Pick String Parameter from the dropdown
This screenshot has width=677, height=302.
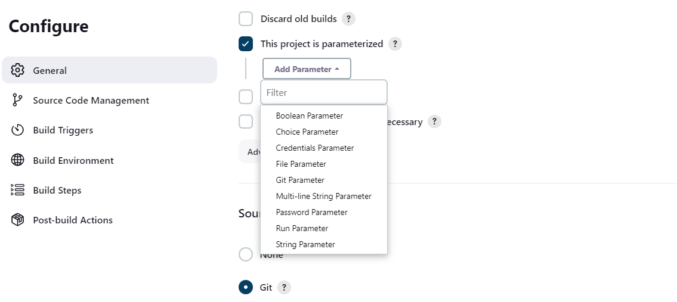[305, 244]
